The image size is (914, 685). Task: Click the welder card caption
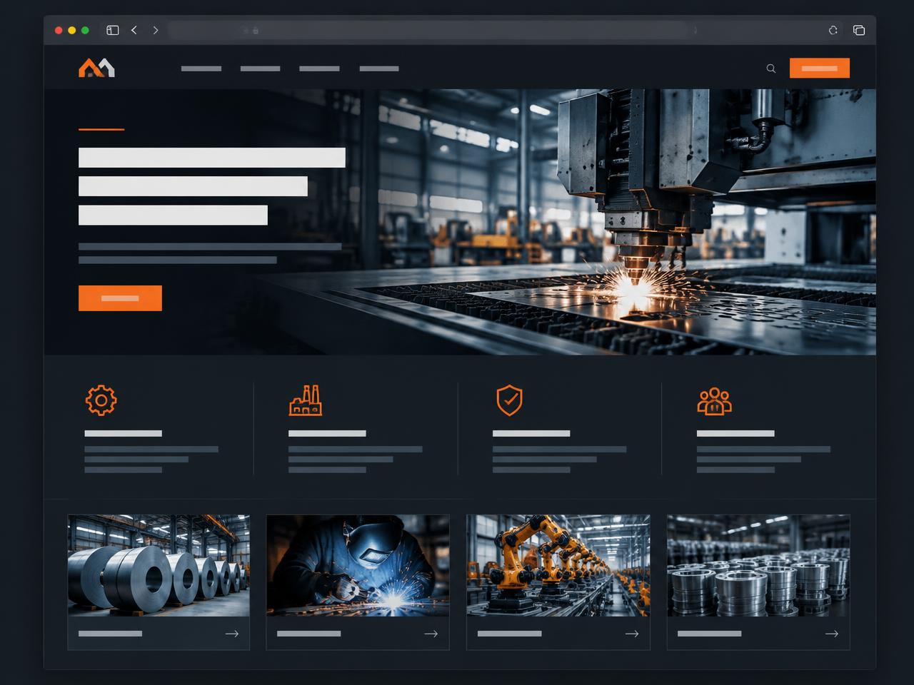pos(308,634)
